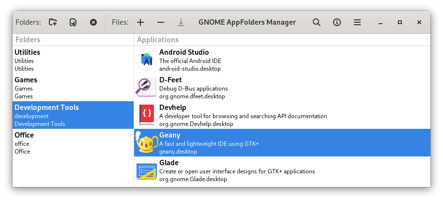Screen dimensions: 443x201
Task: Select the Android Studio title text
Action: (184, 52)
